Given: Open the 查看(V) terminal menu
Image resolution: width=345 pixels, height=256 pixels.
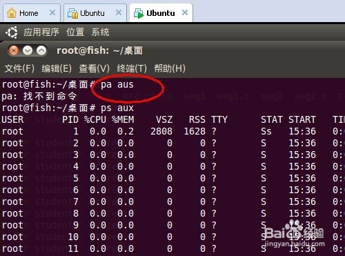Looking at the screenshot, I should tap(95, 68).
